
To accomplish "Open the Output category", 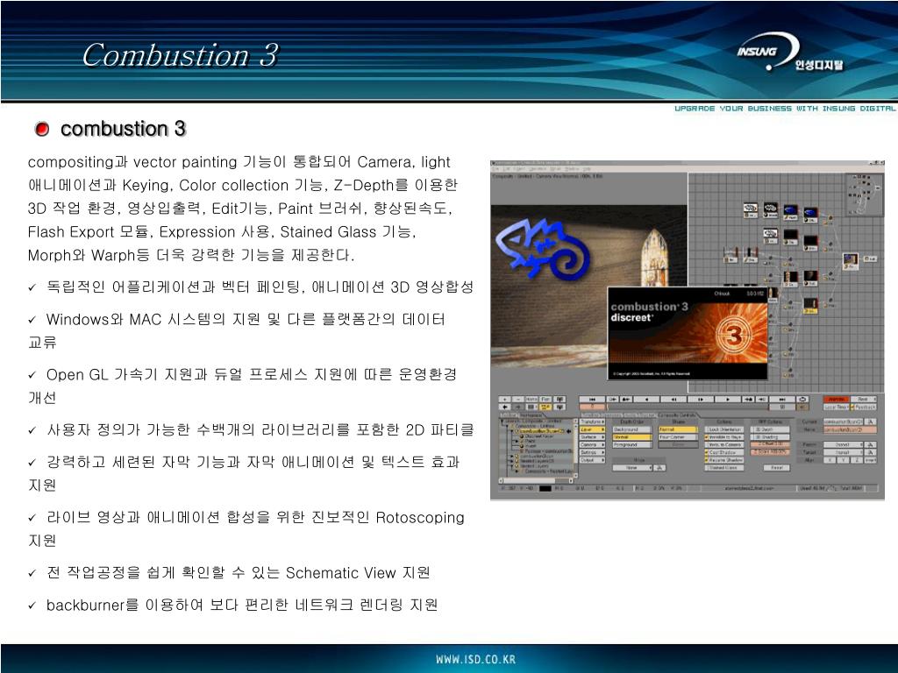I will click(592, 460).
